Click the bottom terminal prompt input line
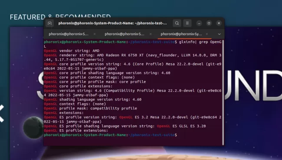The height and width of the screenshot is (160, 282). [111, 135]
